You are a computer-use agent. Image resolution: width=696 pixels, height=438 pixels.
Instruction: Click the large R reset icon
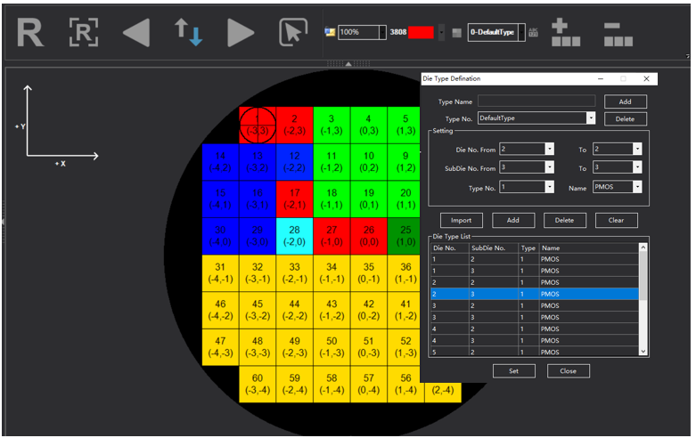(x=30, y=33)
